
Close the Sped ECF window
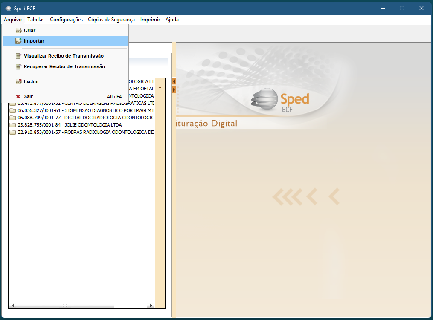click(421, 8)
